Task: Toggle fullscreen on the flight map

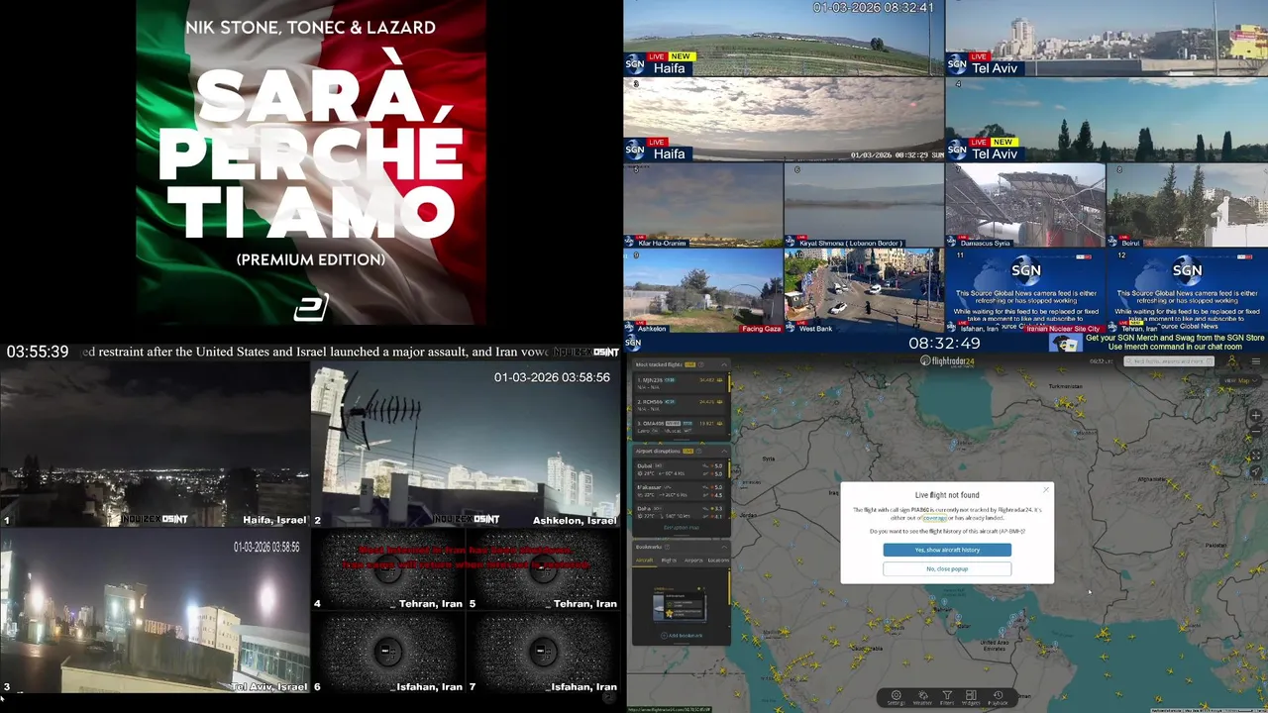Action: pos(1256,456)
